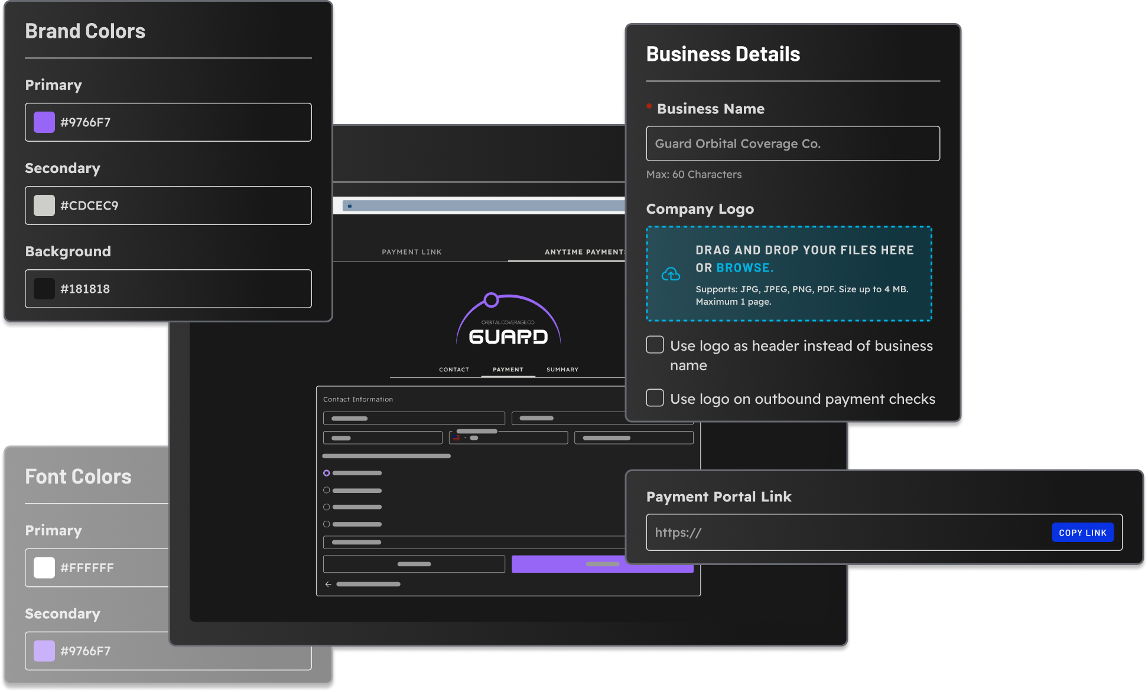Click the https:// Payment Portal Link field
This screenshot has width=1148, height=692.
tap(827, 532)
